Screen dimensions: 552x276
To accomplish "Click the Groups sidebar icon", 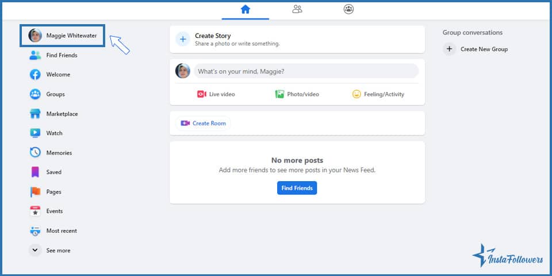I will (35, 94).
